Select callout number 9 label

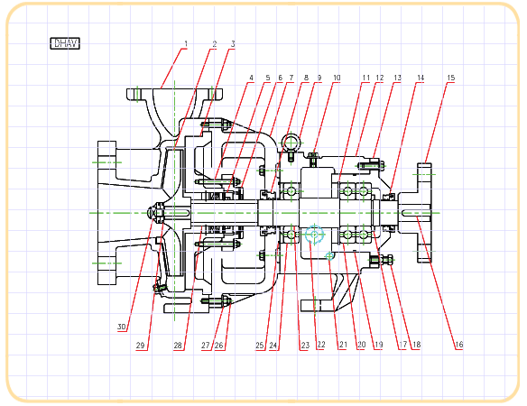pos(319,78)
